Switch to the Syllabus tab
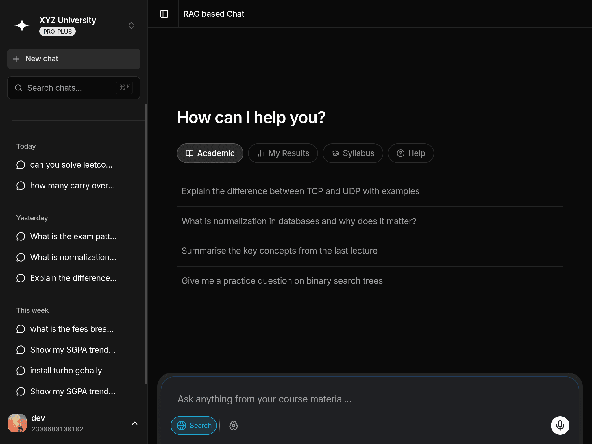 [353, 153]
